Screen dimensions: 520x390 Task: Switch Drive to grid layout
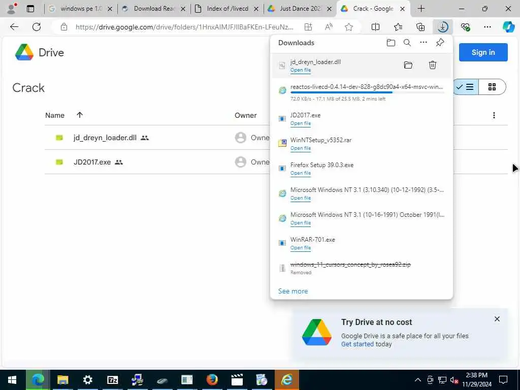(x=492, y=87)
